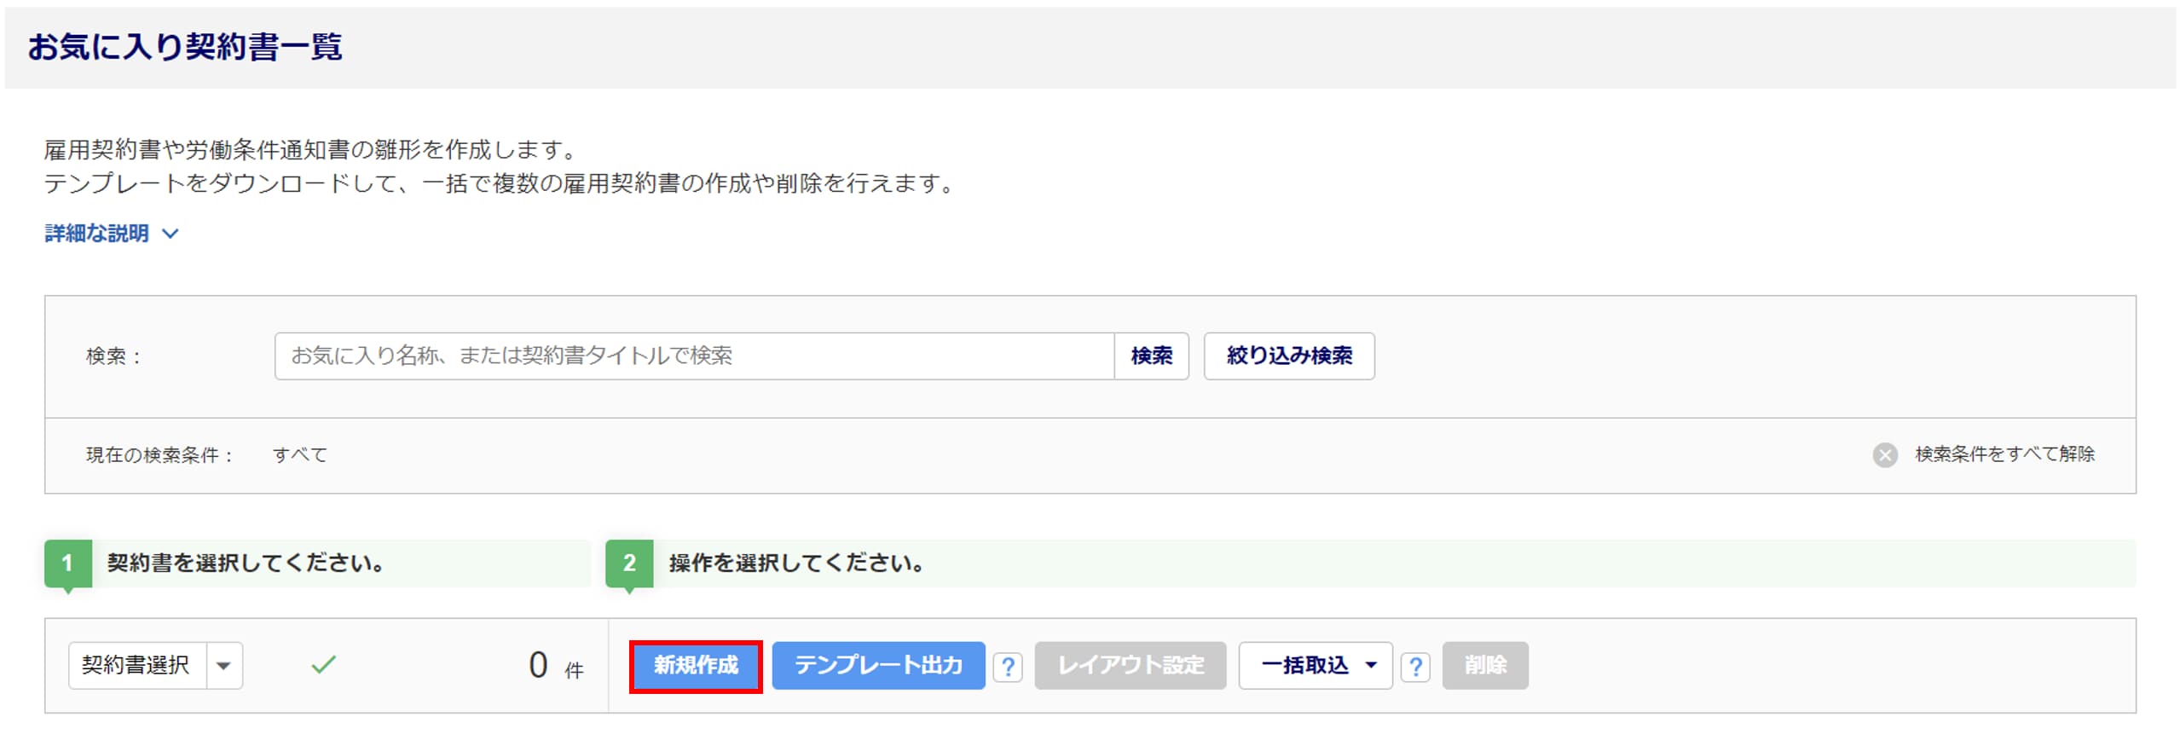Screen dimensions: 2180x734
Task: Click help icon beside テンプレート出力 button
Action: (x=1008, y=666)
